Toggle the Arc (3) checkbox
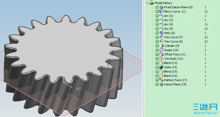Screen dimensions: 220x117 [x=157, y=20]
